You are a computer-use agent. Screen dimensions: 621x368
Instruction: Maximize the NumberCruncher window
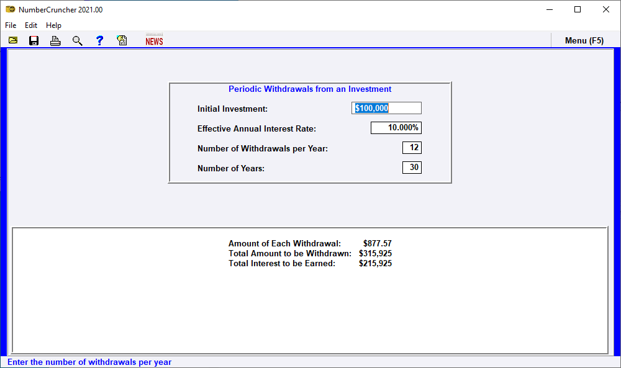578,9
